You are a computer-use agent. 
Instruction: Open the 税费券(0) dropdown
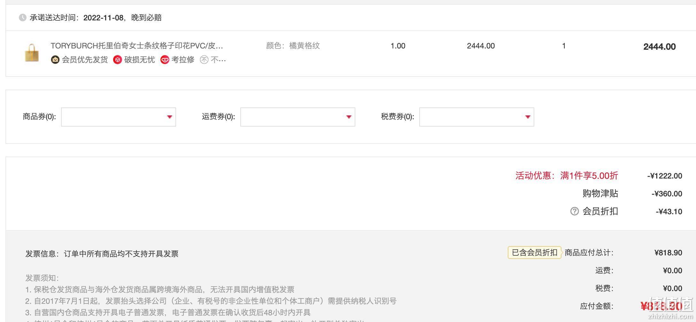(476, 117)
